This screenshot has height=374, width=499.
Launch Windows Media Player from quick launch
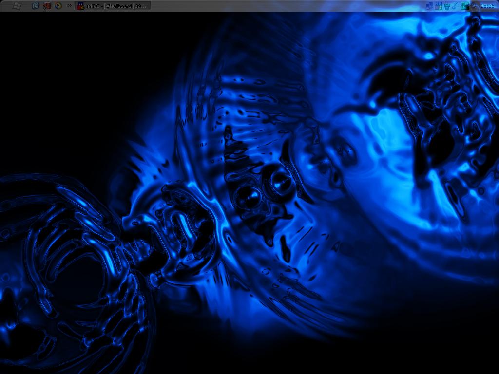58,6
